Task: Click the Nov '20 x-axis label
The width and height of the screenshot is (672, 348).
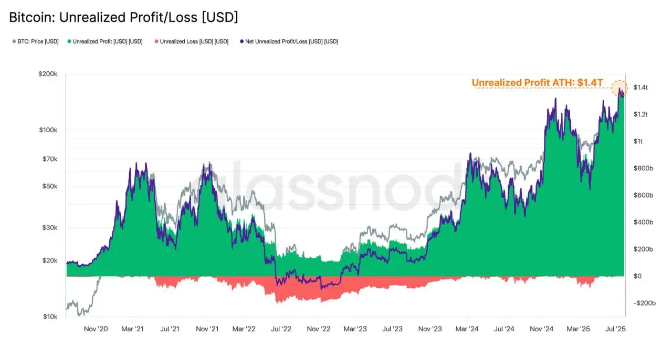Action: click(96, 329)
